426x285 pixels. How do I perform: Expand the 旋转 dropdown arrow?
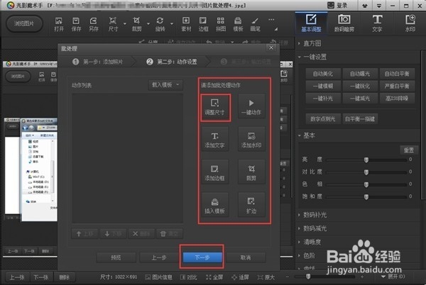coord(172,24)
